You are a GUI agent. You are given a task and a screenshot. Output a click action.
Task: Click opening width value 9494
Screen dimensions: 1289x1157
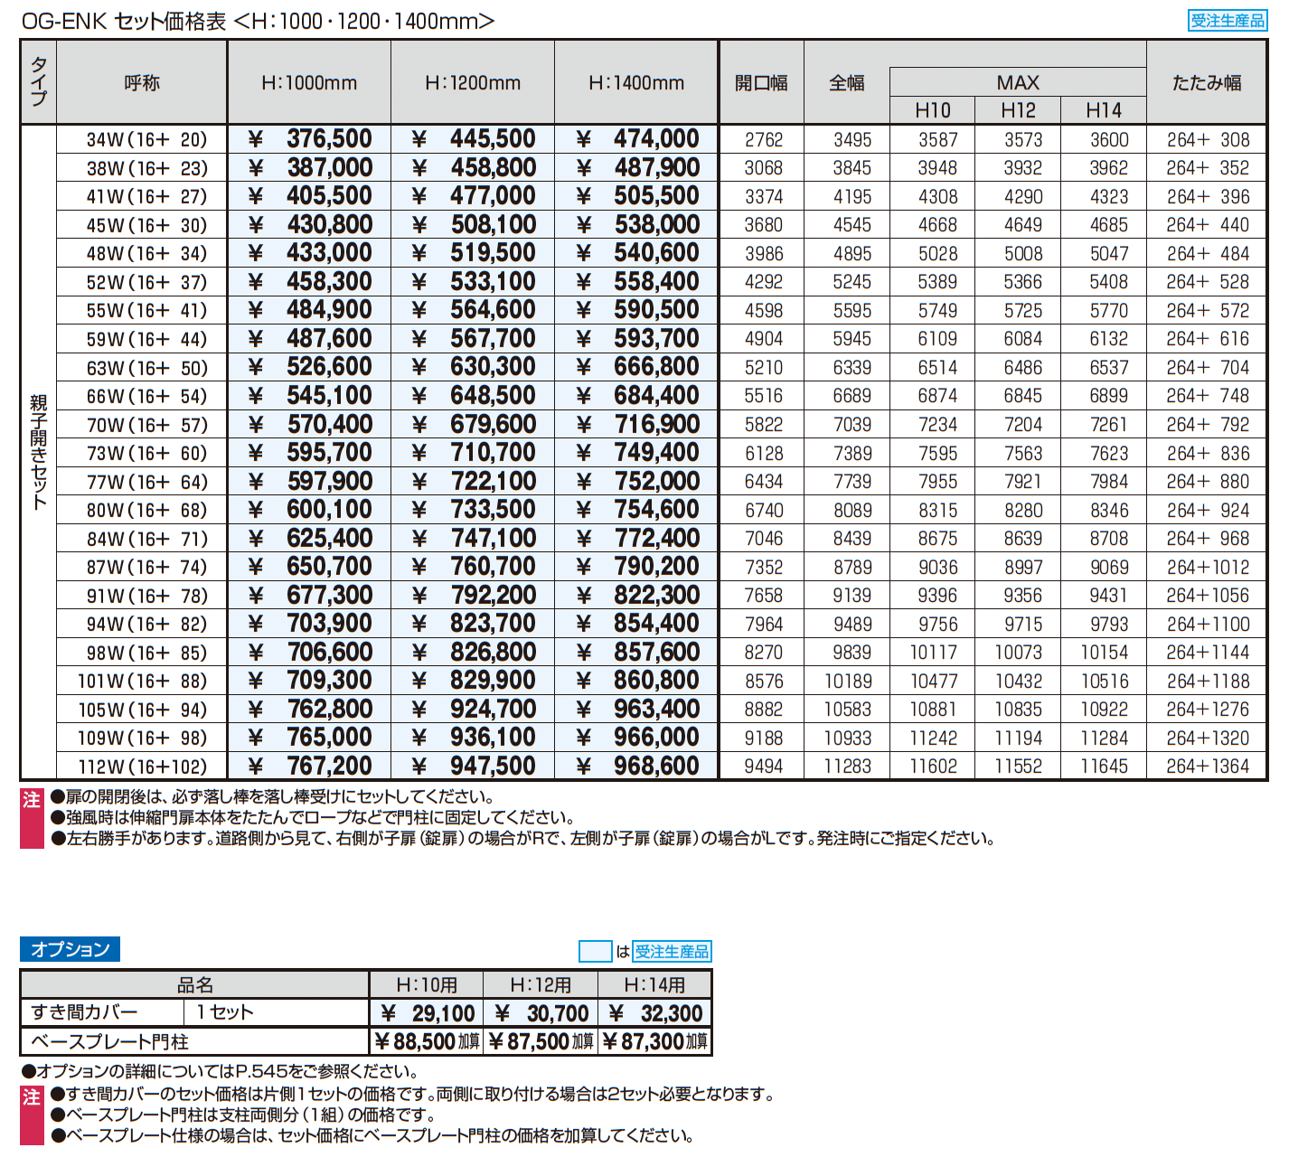(x=763, y=767)
